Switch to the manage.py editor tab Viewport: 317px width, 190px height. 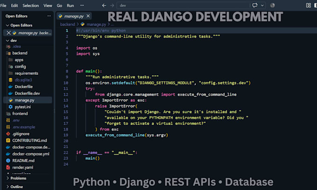pyautogui.click(x=74, y=16)
